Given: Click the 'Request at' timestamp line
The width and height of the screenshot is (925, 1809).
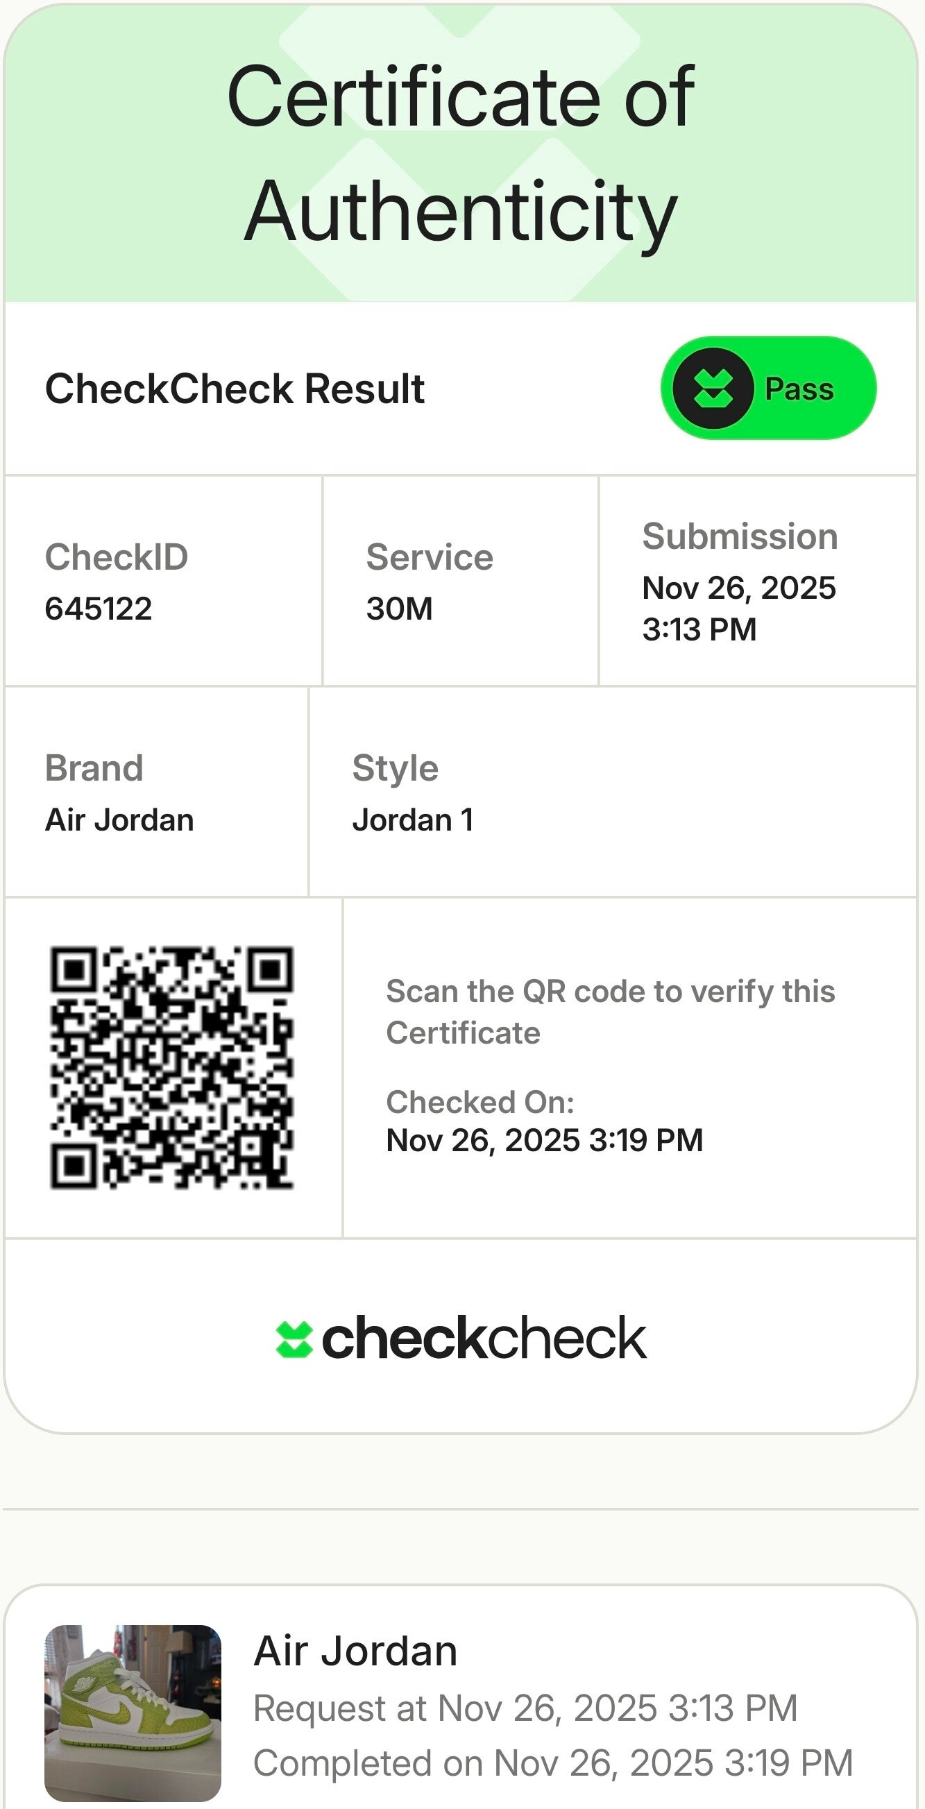Looking at the screenshot, I should point(525,1708).
